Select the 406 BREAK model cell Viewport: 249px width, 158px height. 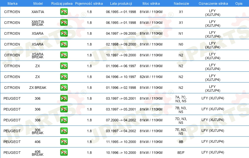click(x=38, y=153)
